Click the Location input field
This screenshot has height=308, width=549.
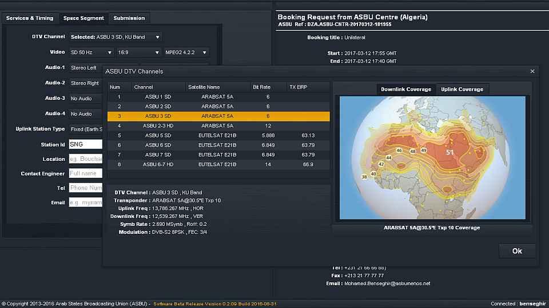click(86, 159)
